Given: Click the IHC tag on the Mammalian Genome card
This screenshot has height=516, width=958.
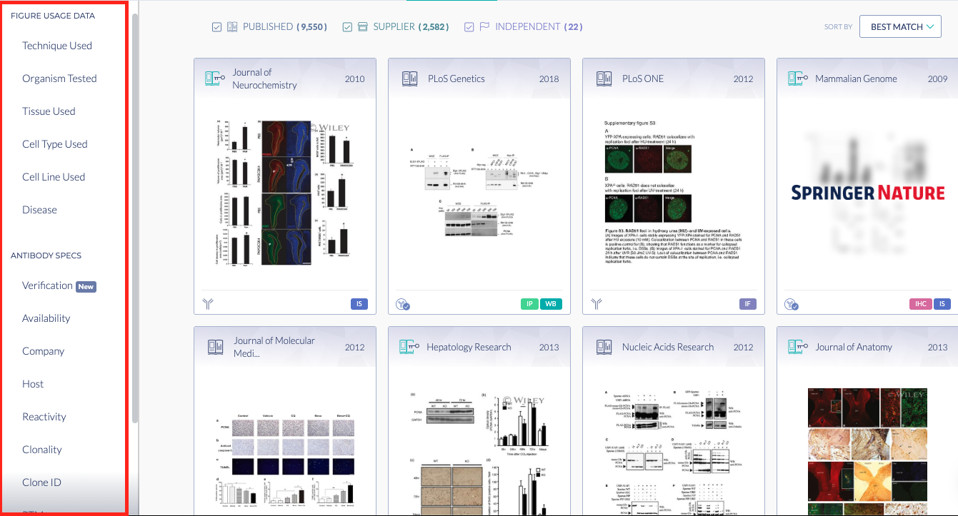Looking at the screenshot, I should tap(919, 304).
